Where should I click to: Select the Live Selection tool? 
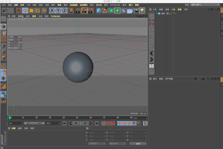[x=19, y=10]
